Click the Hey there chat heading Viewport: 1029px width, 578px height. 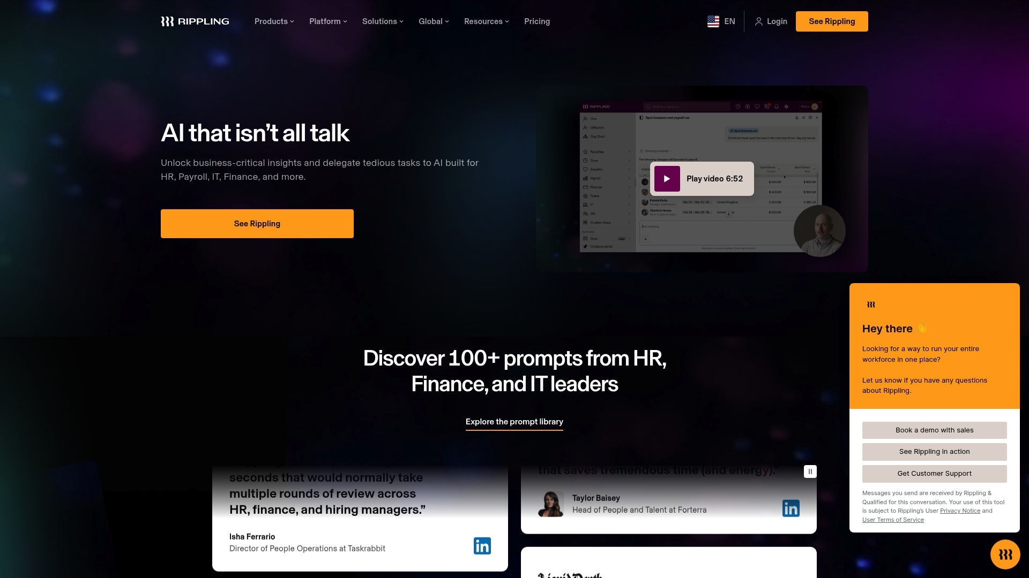[x=894, y=329]
